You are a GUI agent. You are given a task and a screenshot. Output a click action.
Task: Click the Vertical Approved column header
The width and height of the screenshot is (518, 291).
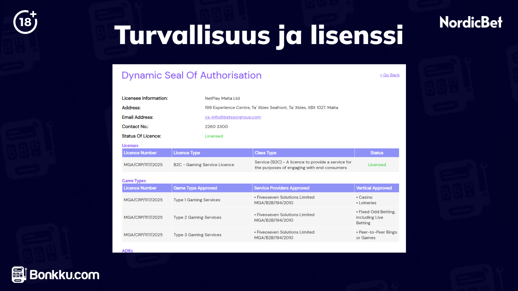pos(377,188)
